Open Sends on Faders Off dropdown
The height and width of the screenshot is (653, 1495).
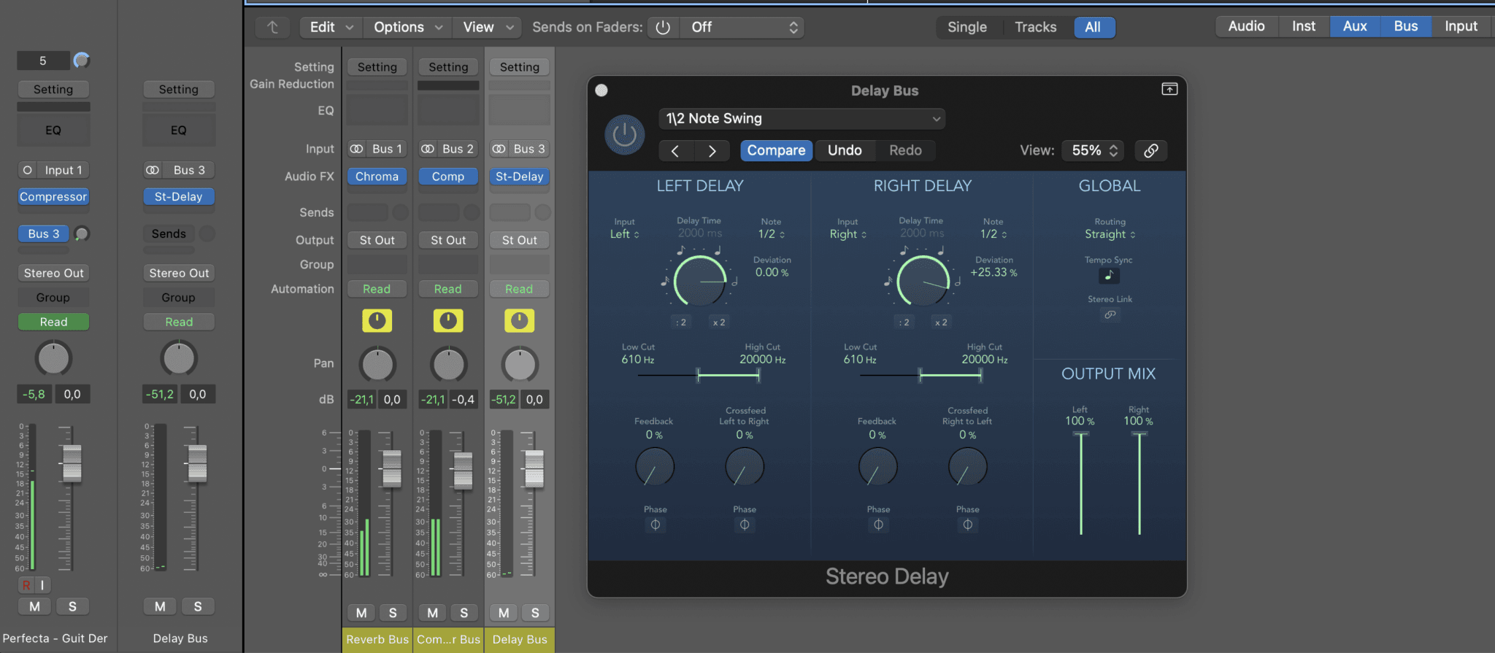coord(743,27)
